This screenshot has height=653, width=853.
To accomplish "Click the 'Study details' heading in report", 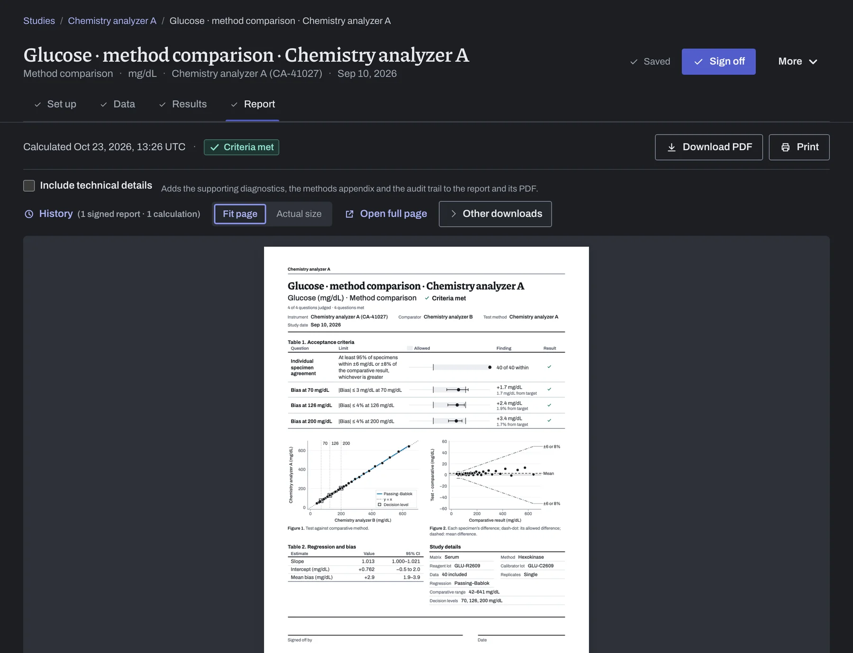I will (x=445, y=547).
